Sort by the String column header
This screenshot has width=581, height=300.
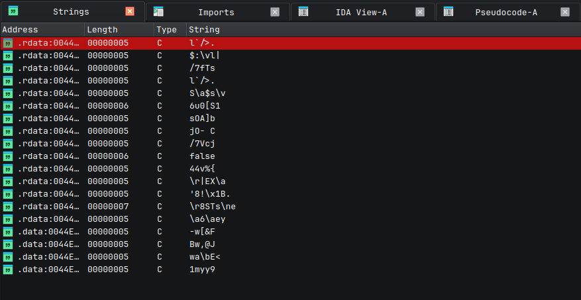pyautogui.click(x=384, y=30)
